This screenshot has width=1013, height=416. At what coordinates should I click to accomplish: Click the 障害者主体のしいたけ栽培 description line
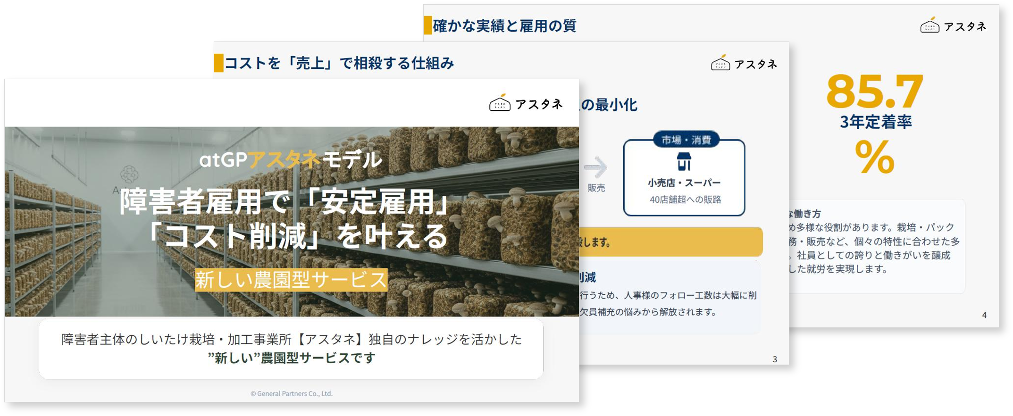tap(291, 339)
